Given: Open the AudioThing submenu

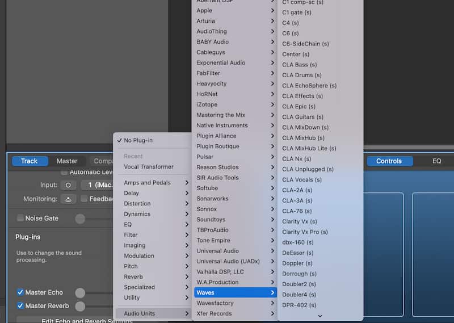Looking at the screenshot, I should click(x=235, y=31).
